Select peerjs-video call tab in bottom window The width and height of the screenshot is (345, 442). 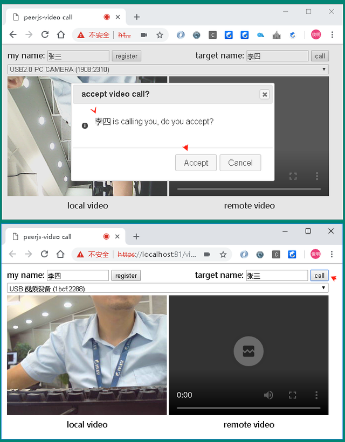tap(54, 236)
